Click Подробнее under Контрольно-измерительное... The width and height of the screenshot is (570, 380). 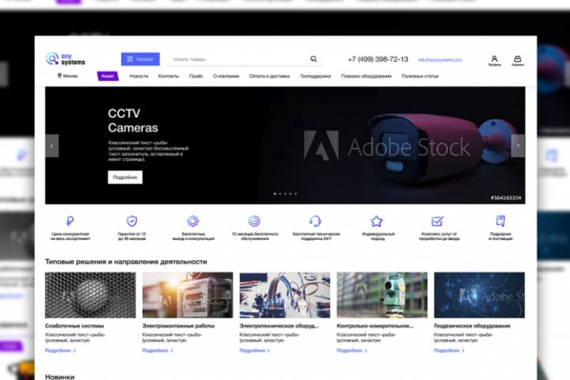352,351
